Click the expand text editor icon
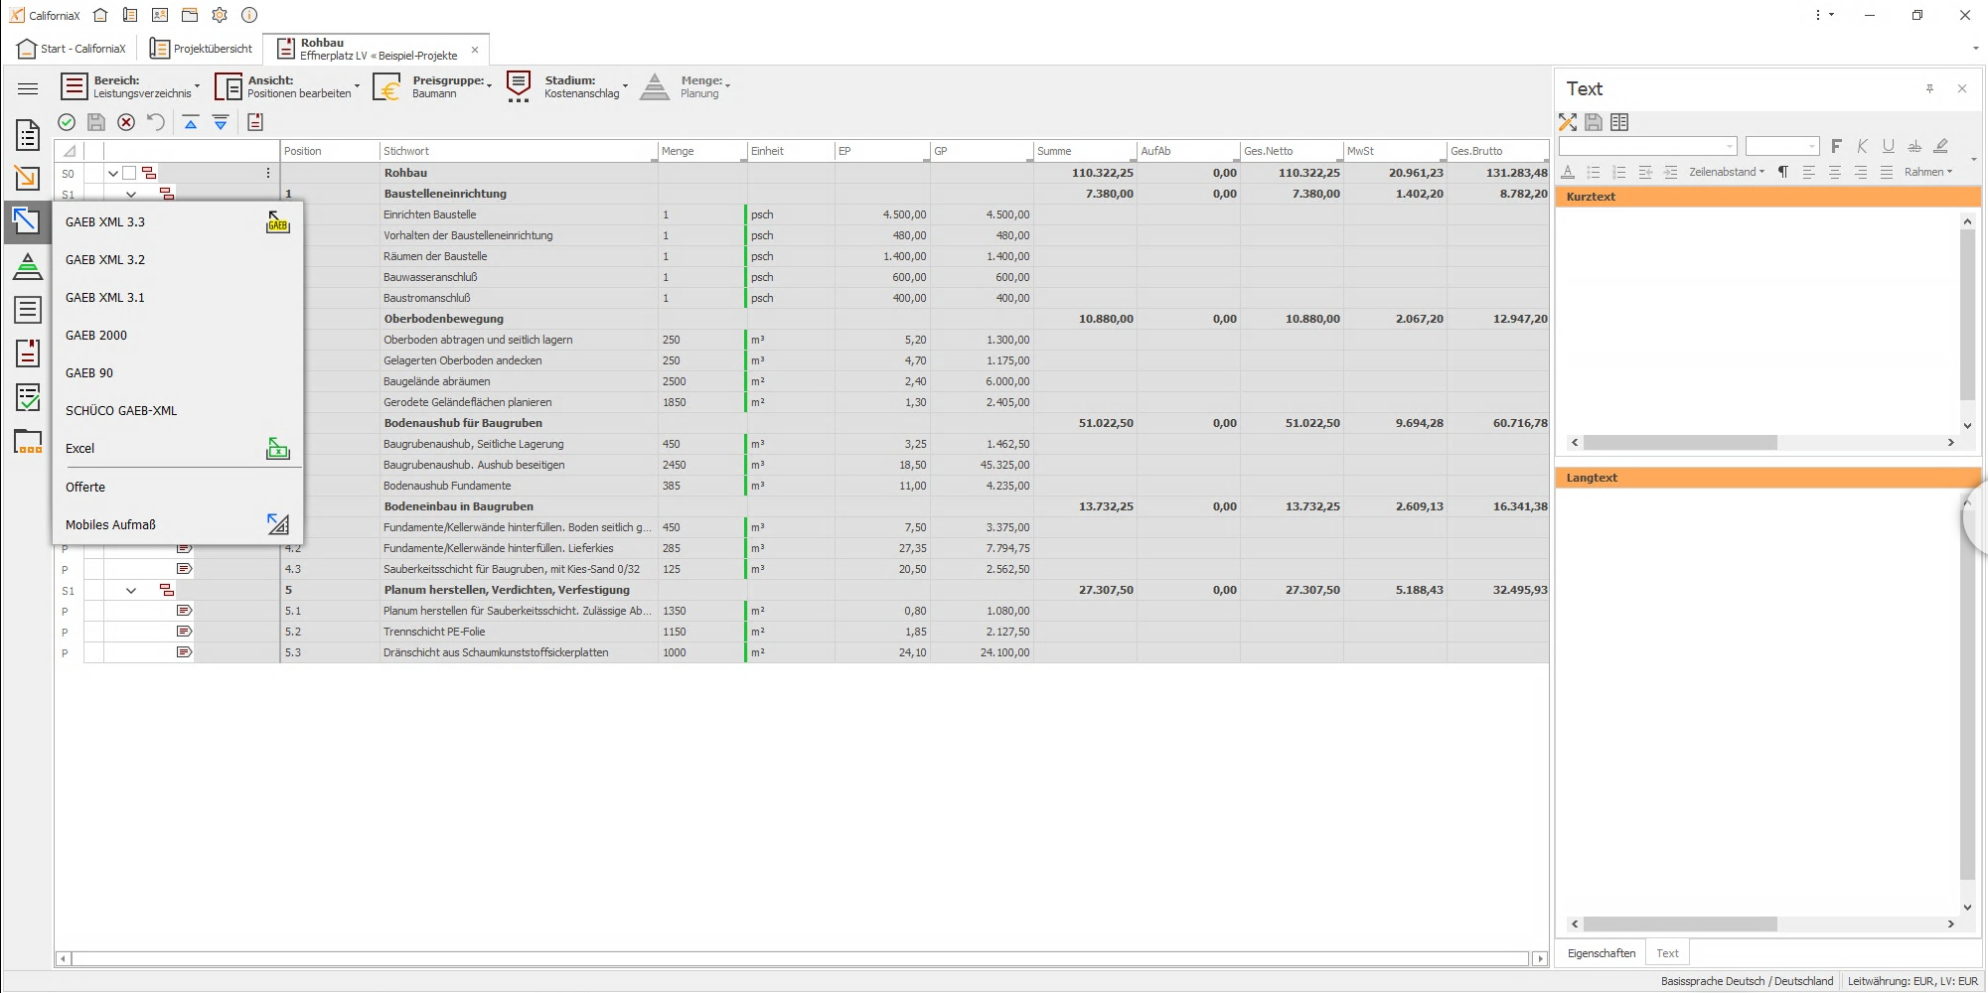Screen dimensions: 1988x993 1568,122
